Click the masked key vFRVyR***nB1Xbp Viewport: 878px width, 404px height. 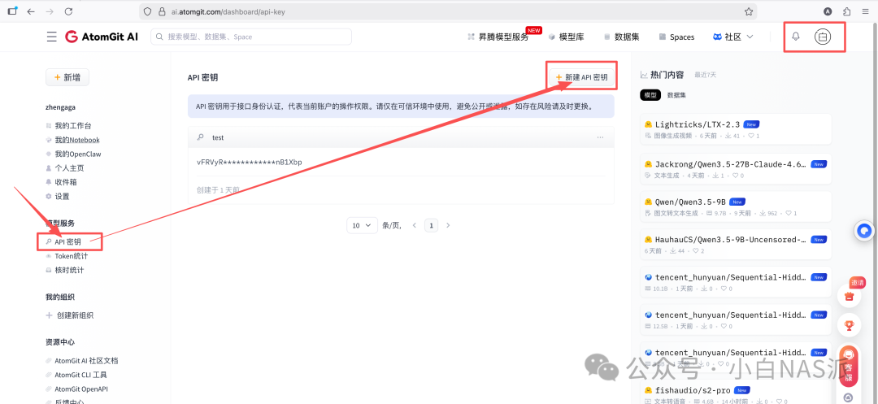click(250, 163)
